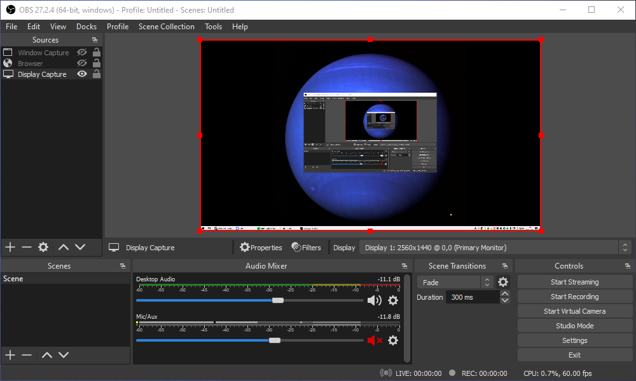Open Mic/Aux audio settings gear
This screenshot has height=381, width=636.
(393, 340)
